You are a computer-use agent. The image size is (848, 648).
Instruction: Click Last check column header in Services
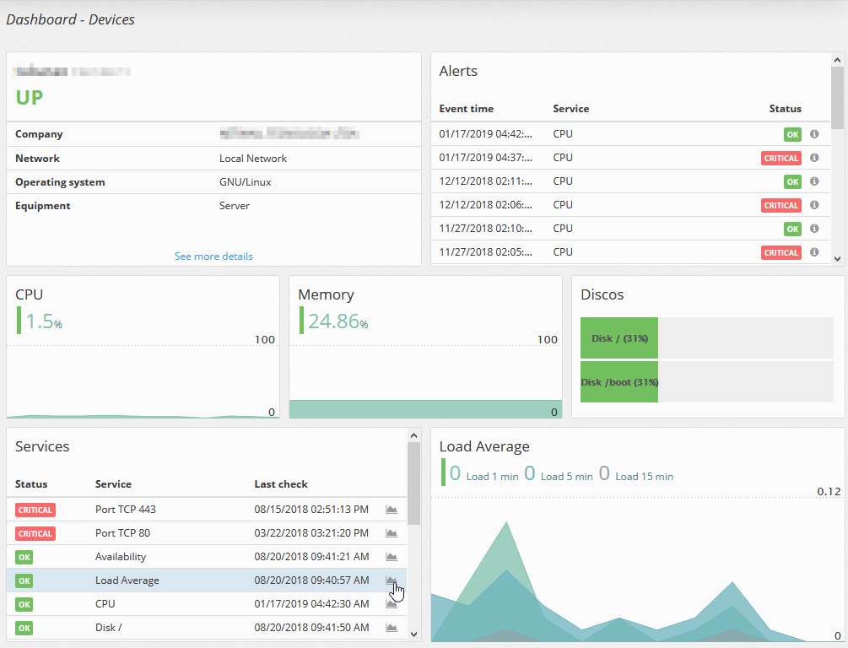coord(281,484)
